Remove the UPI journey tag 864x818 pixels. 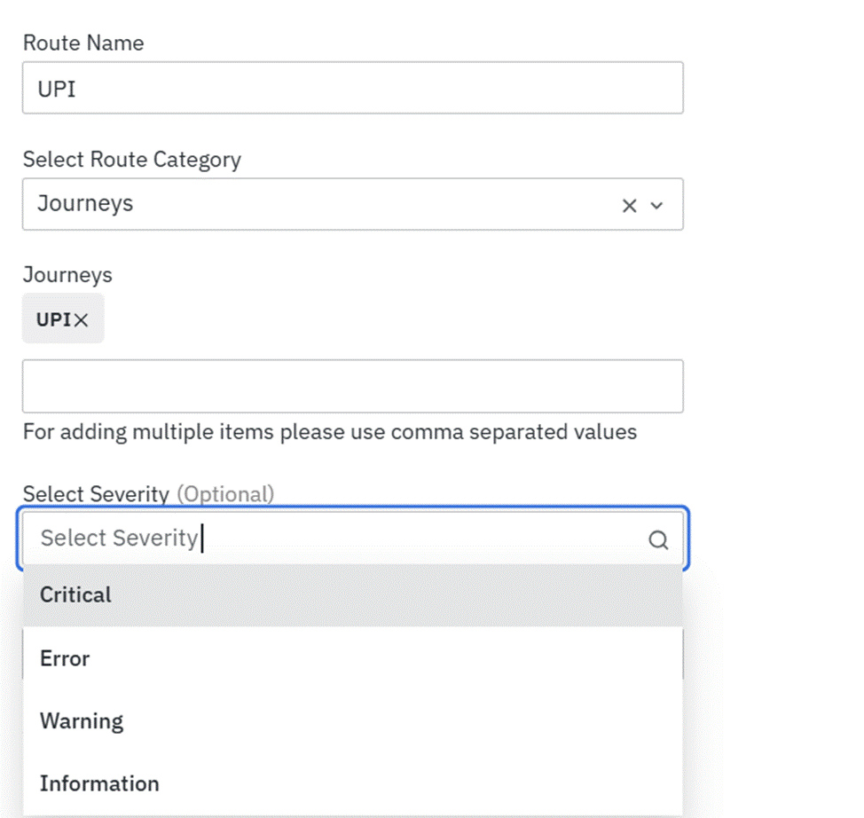[x=82, y=320]
